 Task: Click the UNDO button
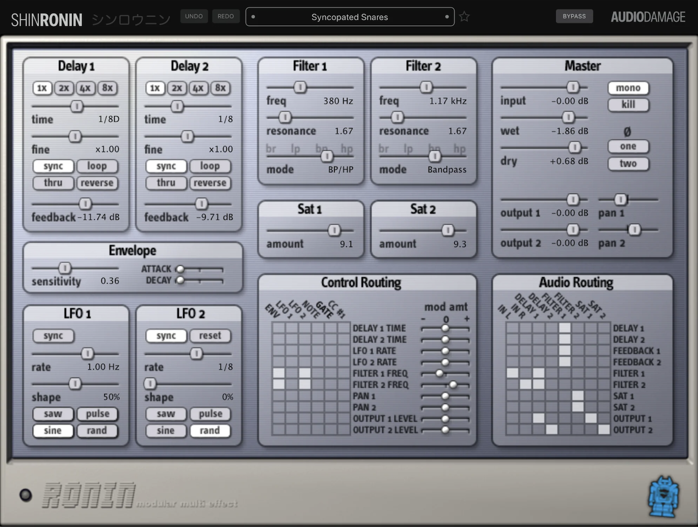pyautogui.click(x=194, y=16)
